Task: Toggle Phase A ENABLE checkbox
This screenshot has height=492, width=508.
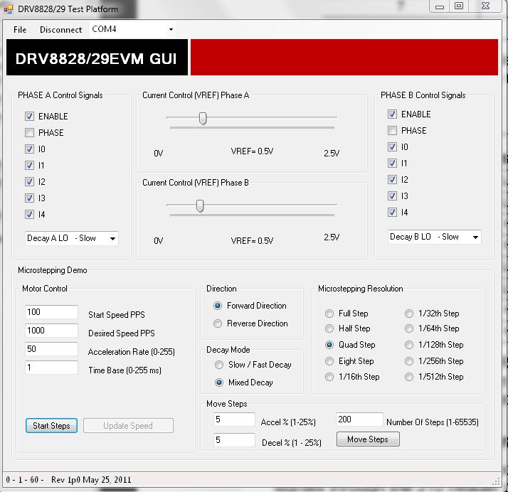Action: [29, 116]
